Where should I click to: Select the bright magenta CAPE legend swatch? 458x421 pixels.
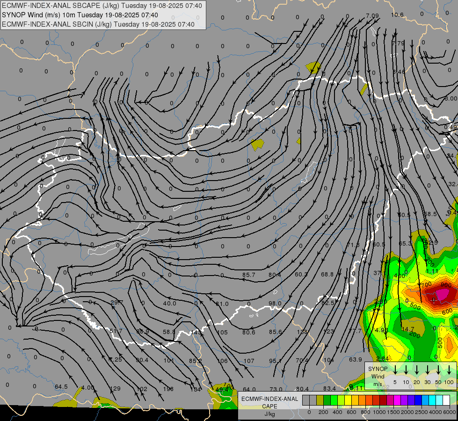click(397, 400)
